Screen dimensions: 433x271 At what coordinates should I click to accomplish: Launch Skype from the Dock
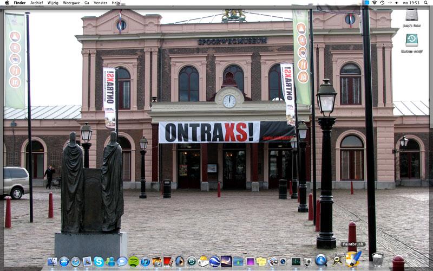point(99,261)
